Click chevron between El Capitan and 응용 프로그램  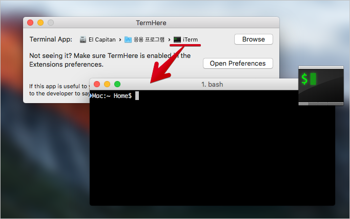120,40
